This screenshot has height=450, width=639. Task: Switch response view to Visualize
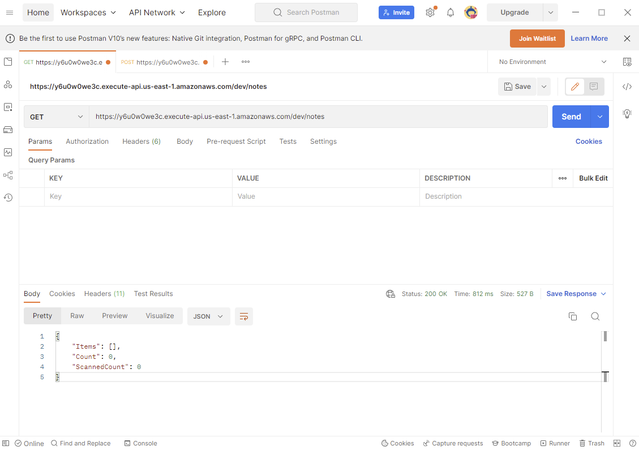(x=160, y=316)
